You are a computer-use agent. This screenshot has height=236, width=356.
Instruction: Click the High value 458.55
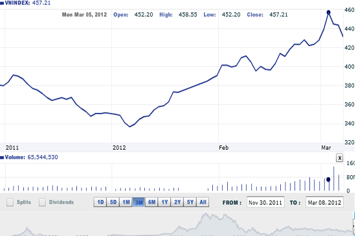pos(188,15)
